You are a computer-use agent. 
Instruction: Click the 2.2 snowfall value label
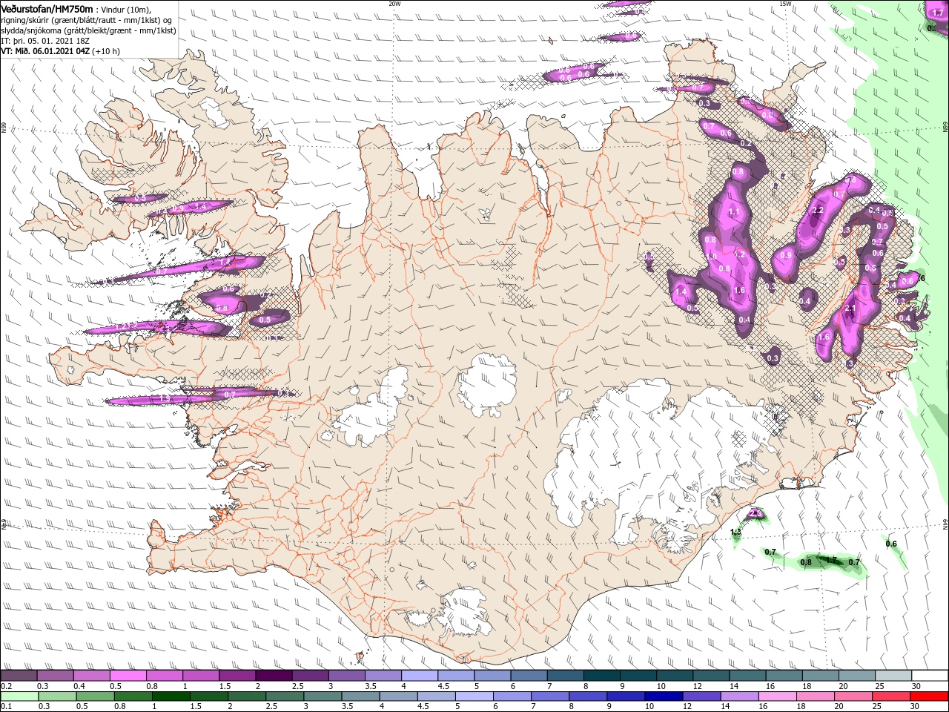click(818, 211)
